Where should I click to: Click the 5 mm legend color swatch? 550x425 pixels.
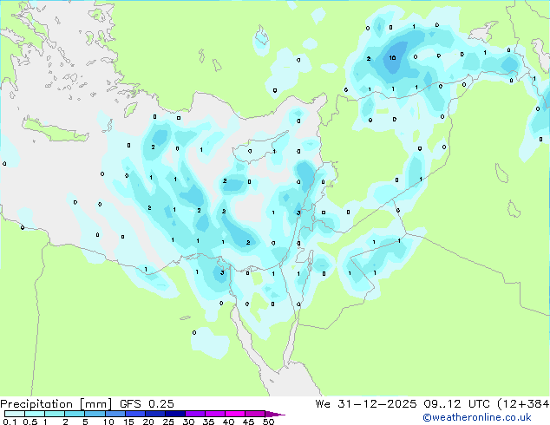tap(95, 414)
